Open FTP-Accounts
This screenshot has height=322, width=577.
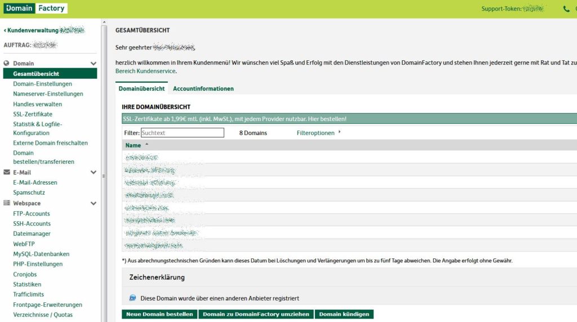(32, 213)
